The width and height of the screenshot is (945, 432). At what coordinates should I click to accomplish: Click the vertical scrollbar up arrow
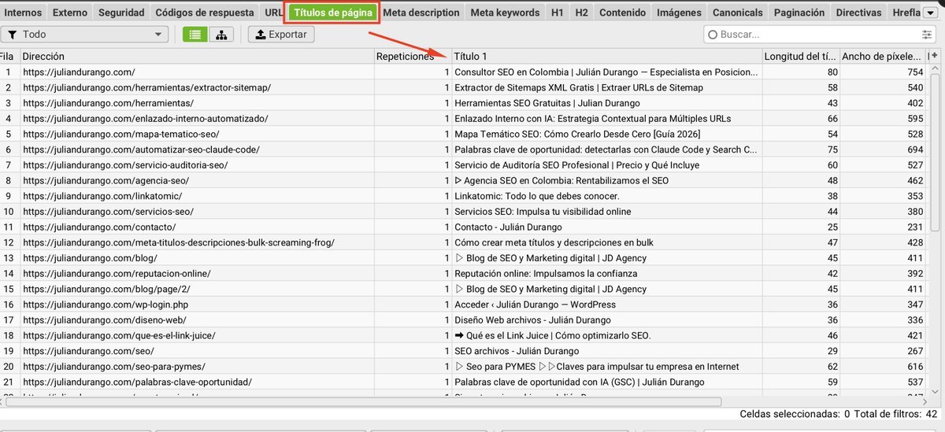934,69
